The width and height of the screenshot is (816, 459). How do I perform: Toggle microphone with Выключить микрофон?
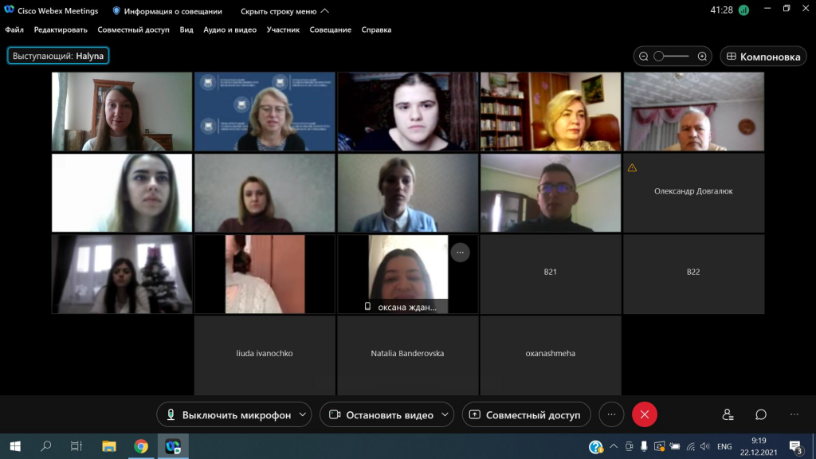[x=227, y=415]
